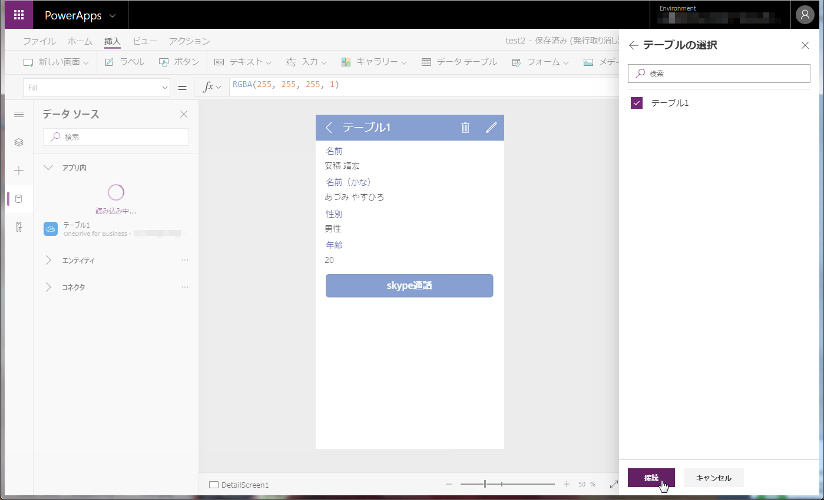
Task: Open the Connector section more options ellipsis
Action: click(x=185, y=287)
